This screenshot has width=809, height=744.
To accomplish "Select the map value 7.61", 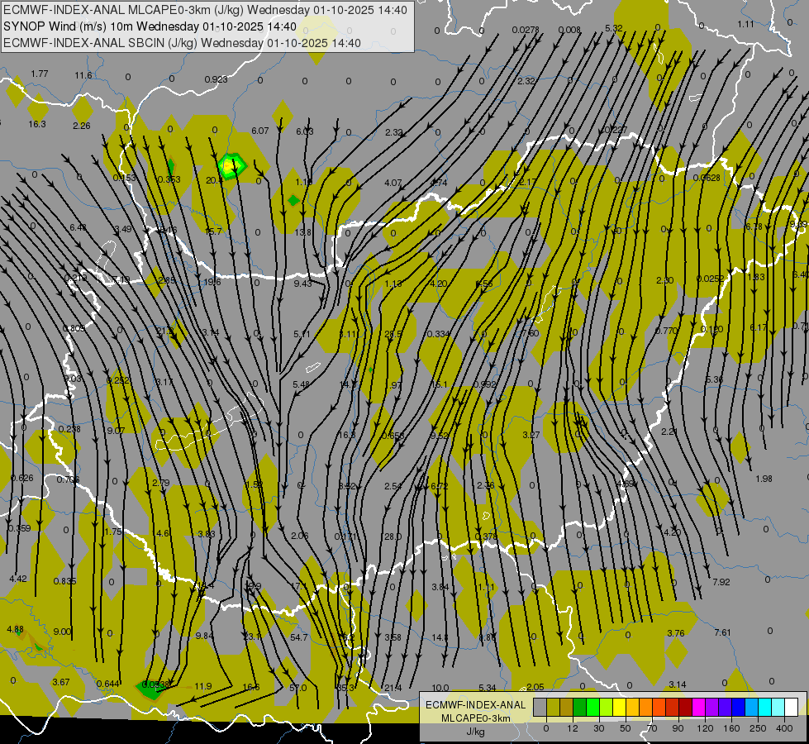I will (722, 632).
